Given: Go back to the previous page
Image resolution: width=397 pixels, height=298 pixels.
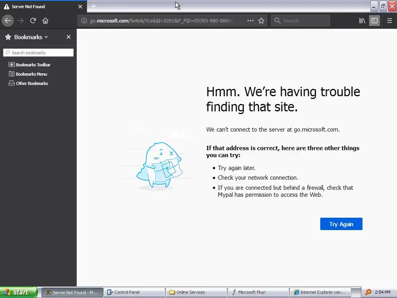Looking at the screenshot, I should point(8,21).
